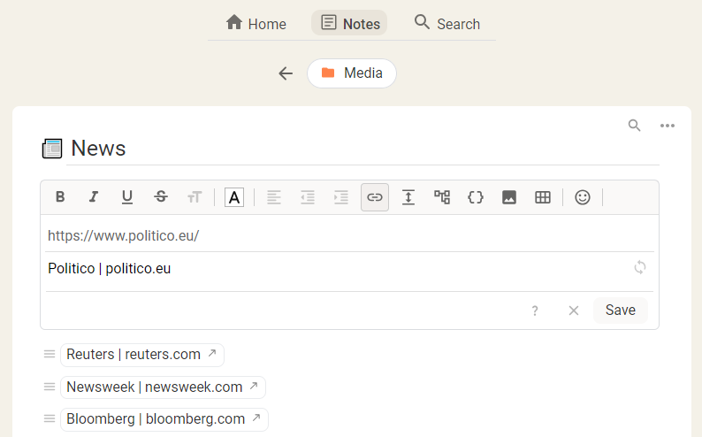Open the emoji picker

tap(583, 197)
